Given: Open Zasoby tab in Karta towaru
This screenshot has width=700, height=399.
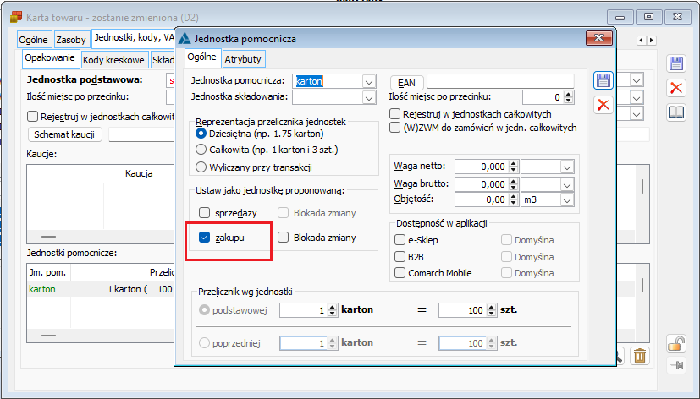Looking at the screenshot, I should (71, 40).
